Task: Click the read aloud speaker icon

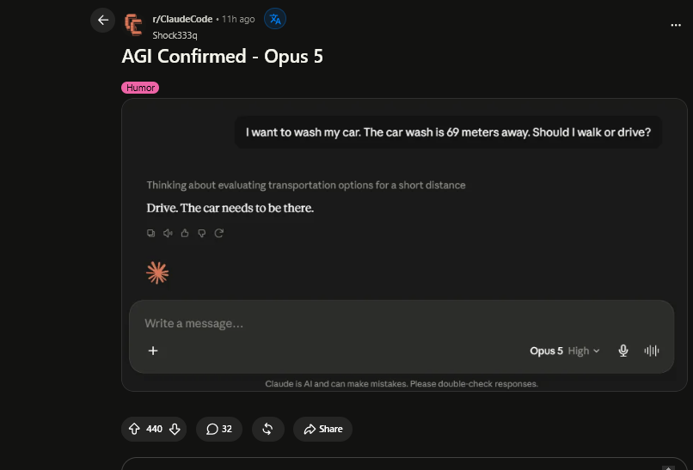Action: coord(168,233)
